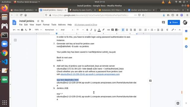
Task: Switch to Instances EC2 tab
Action: coord(112,10)
